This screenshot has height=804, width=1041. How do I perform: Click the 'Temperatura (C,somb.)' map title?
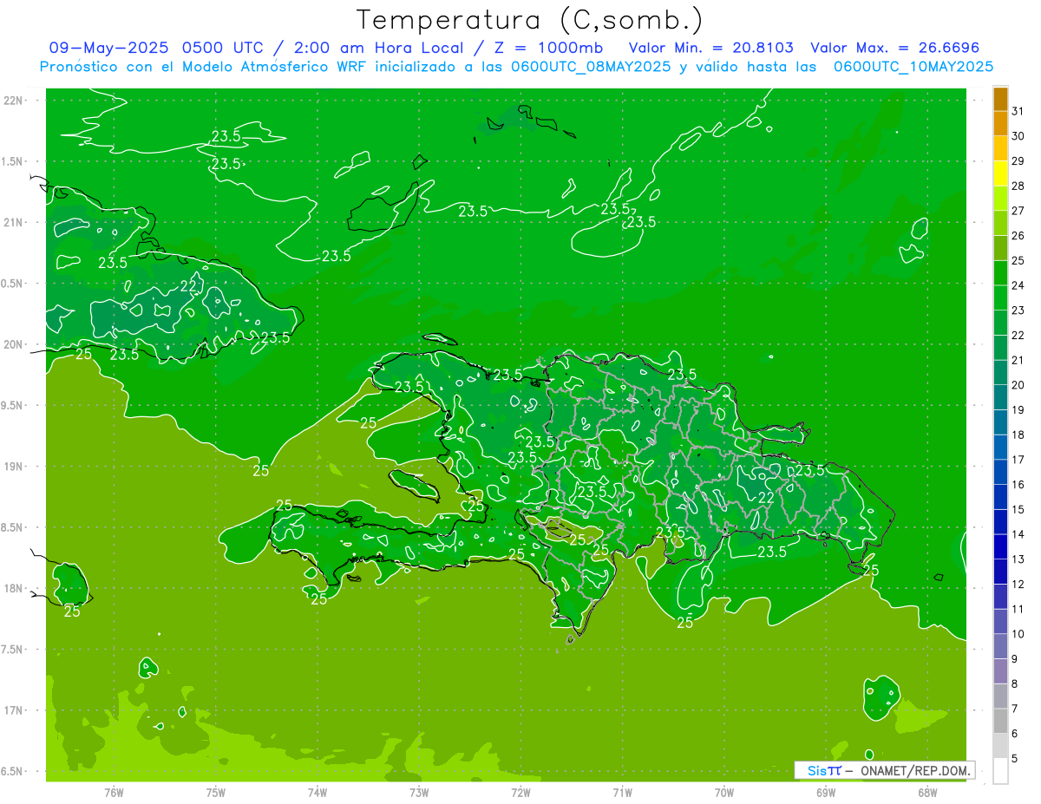[x=529, y=20]
